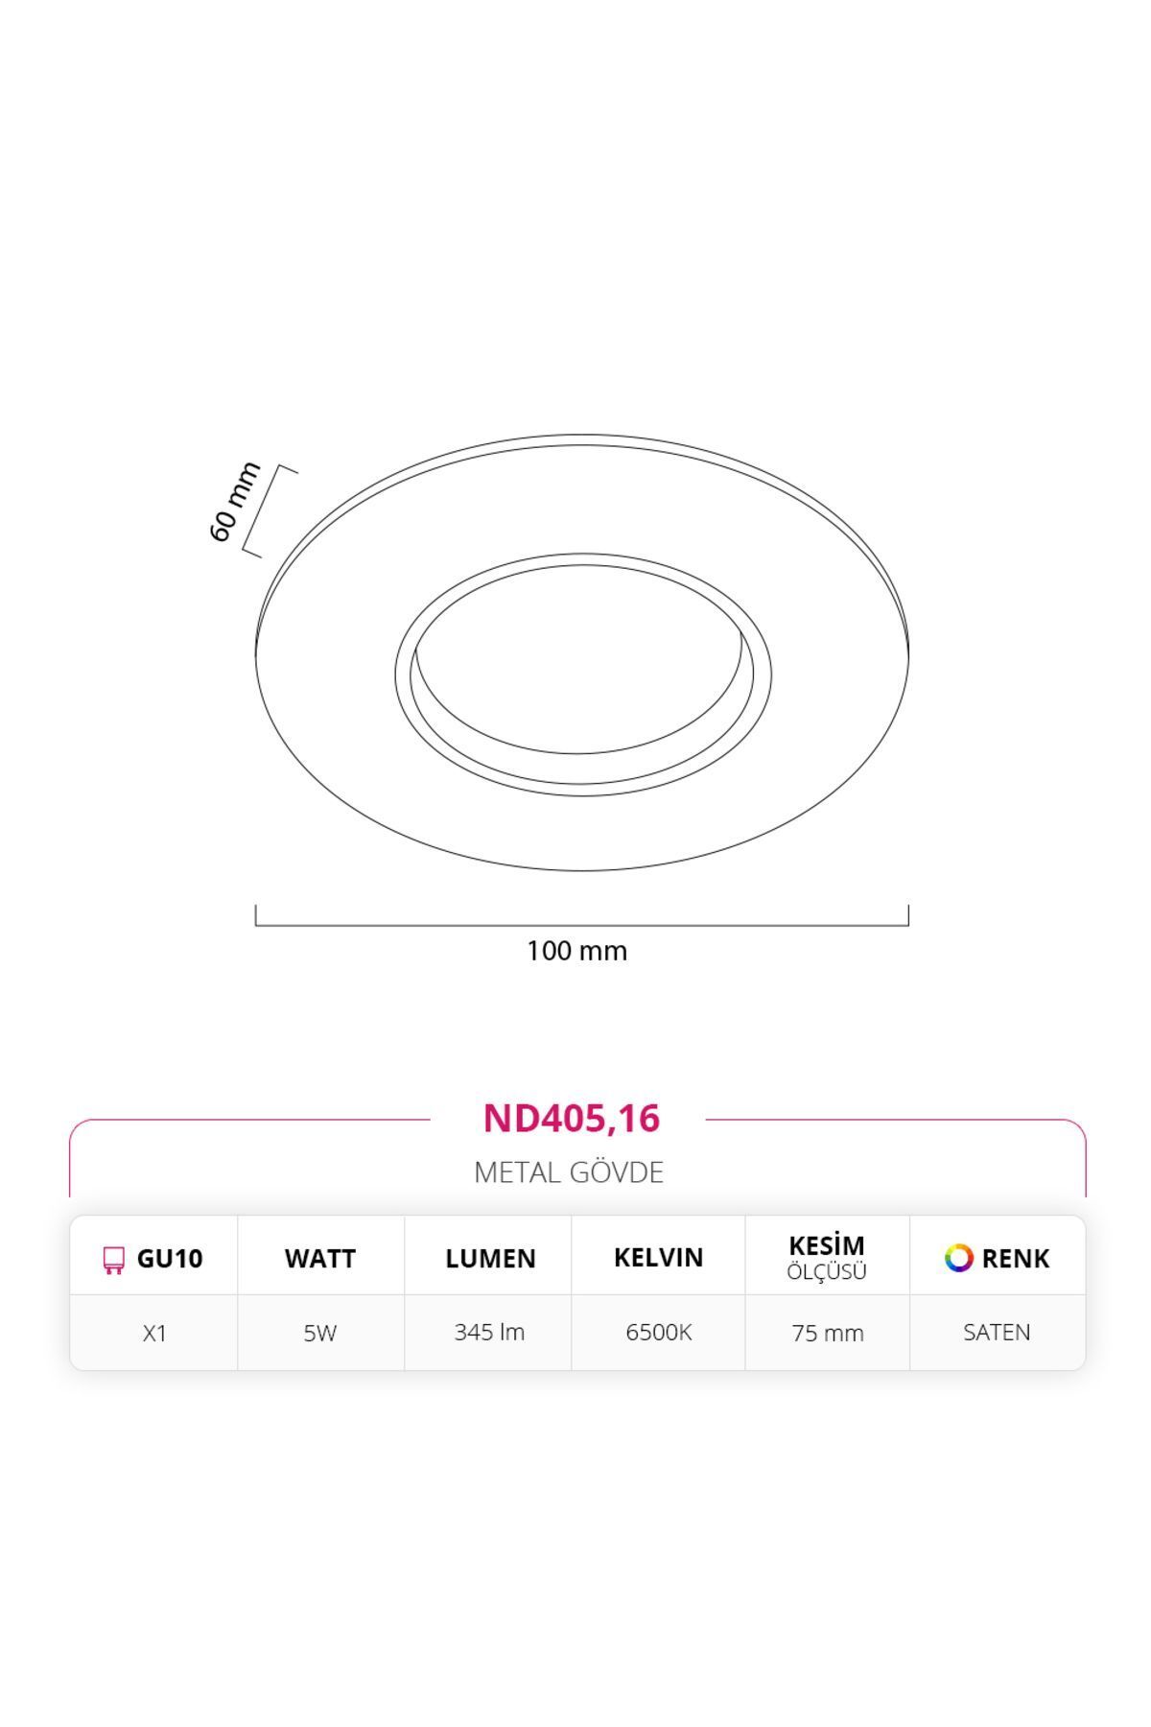Image resolution: width=1151 pixels, height=1727 pixels.
Task: Click the inner ring of the spotlight drawing
Action: point(583,674)
